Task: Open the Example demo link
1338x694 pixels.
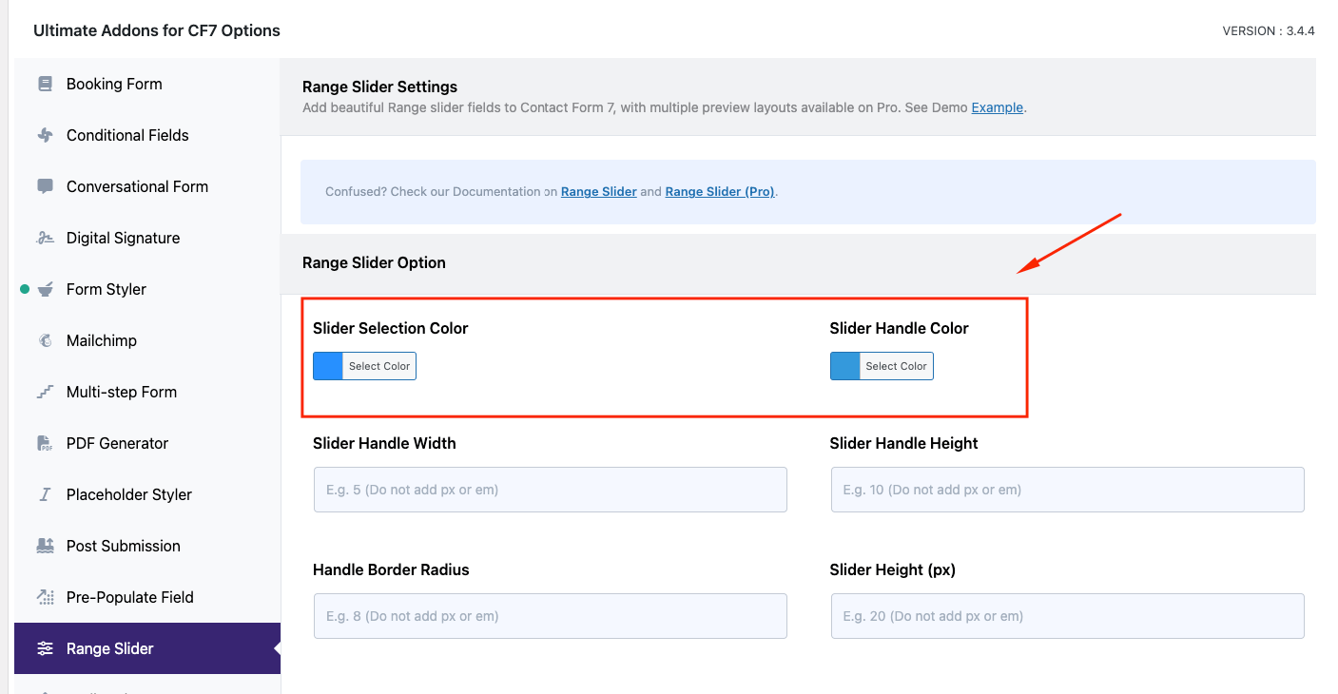Action: [997, 107]
